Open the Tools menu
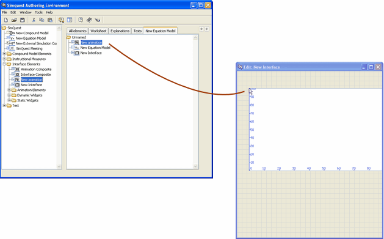This screenshot has width=384, height=239. 38,12
